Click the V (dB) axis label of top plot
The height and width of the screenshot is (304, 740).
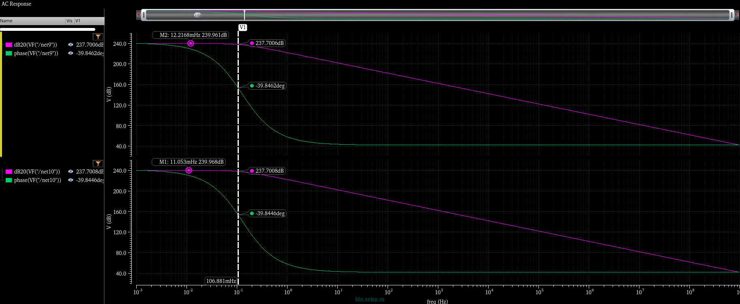tap(109, 94)
